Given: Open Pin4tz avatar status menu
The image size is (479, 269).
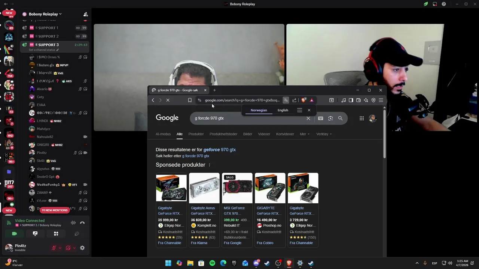Looking at the screenshot, I should (x=9, y=248).
